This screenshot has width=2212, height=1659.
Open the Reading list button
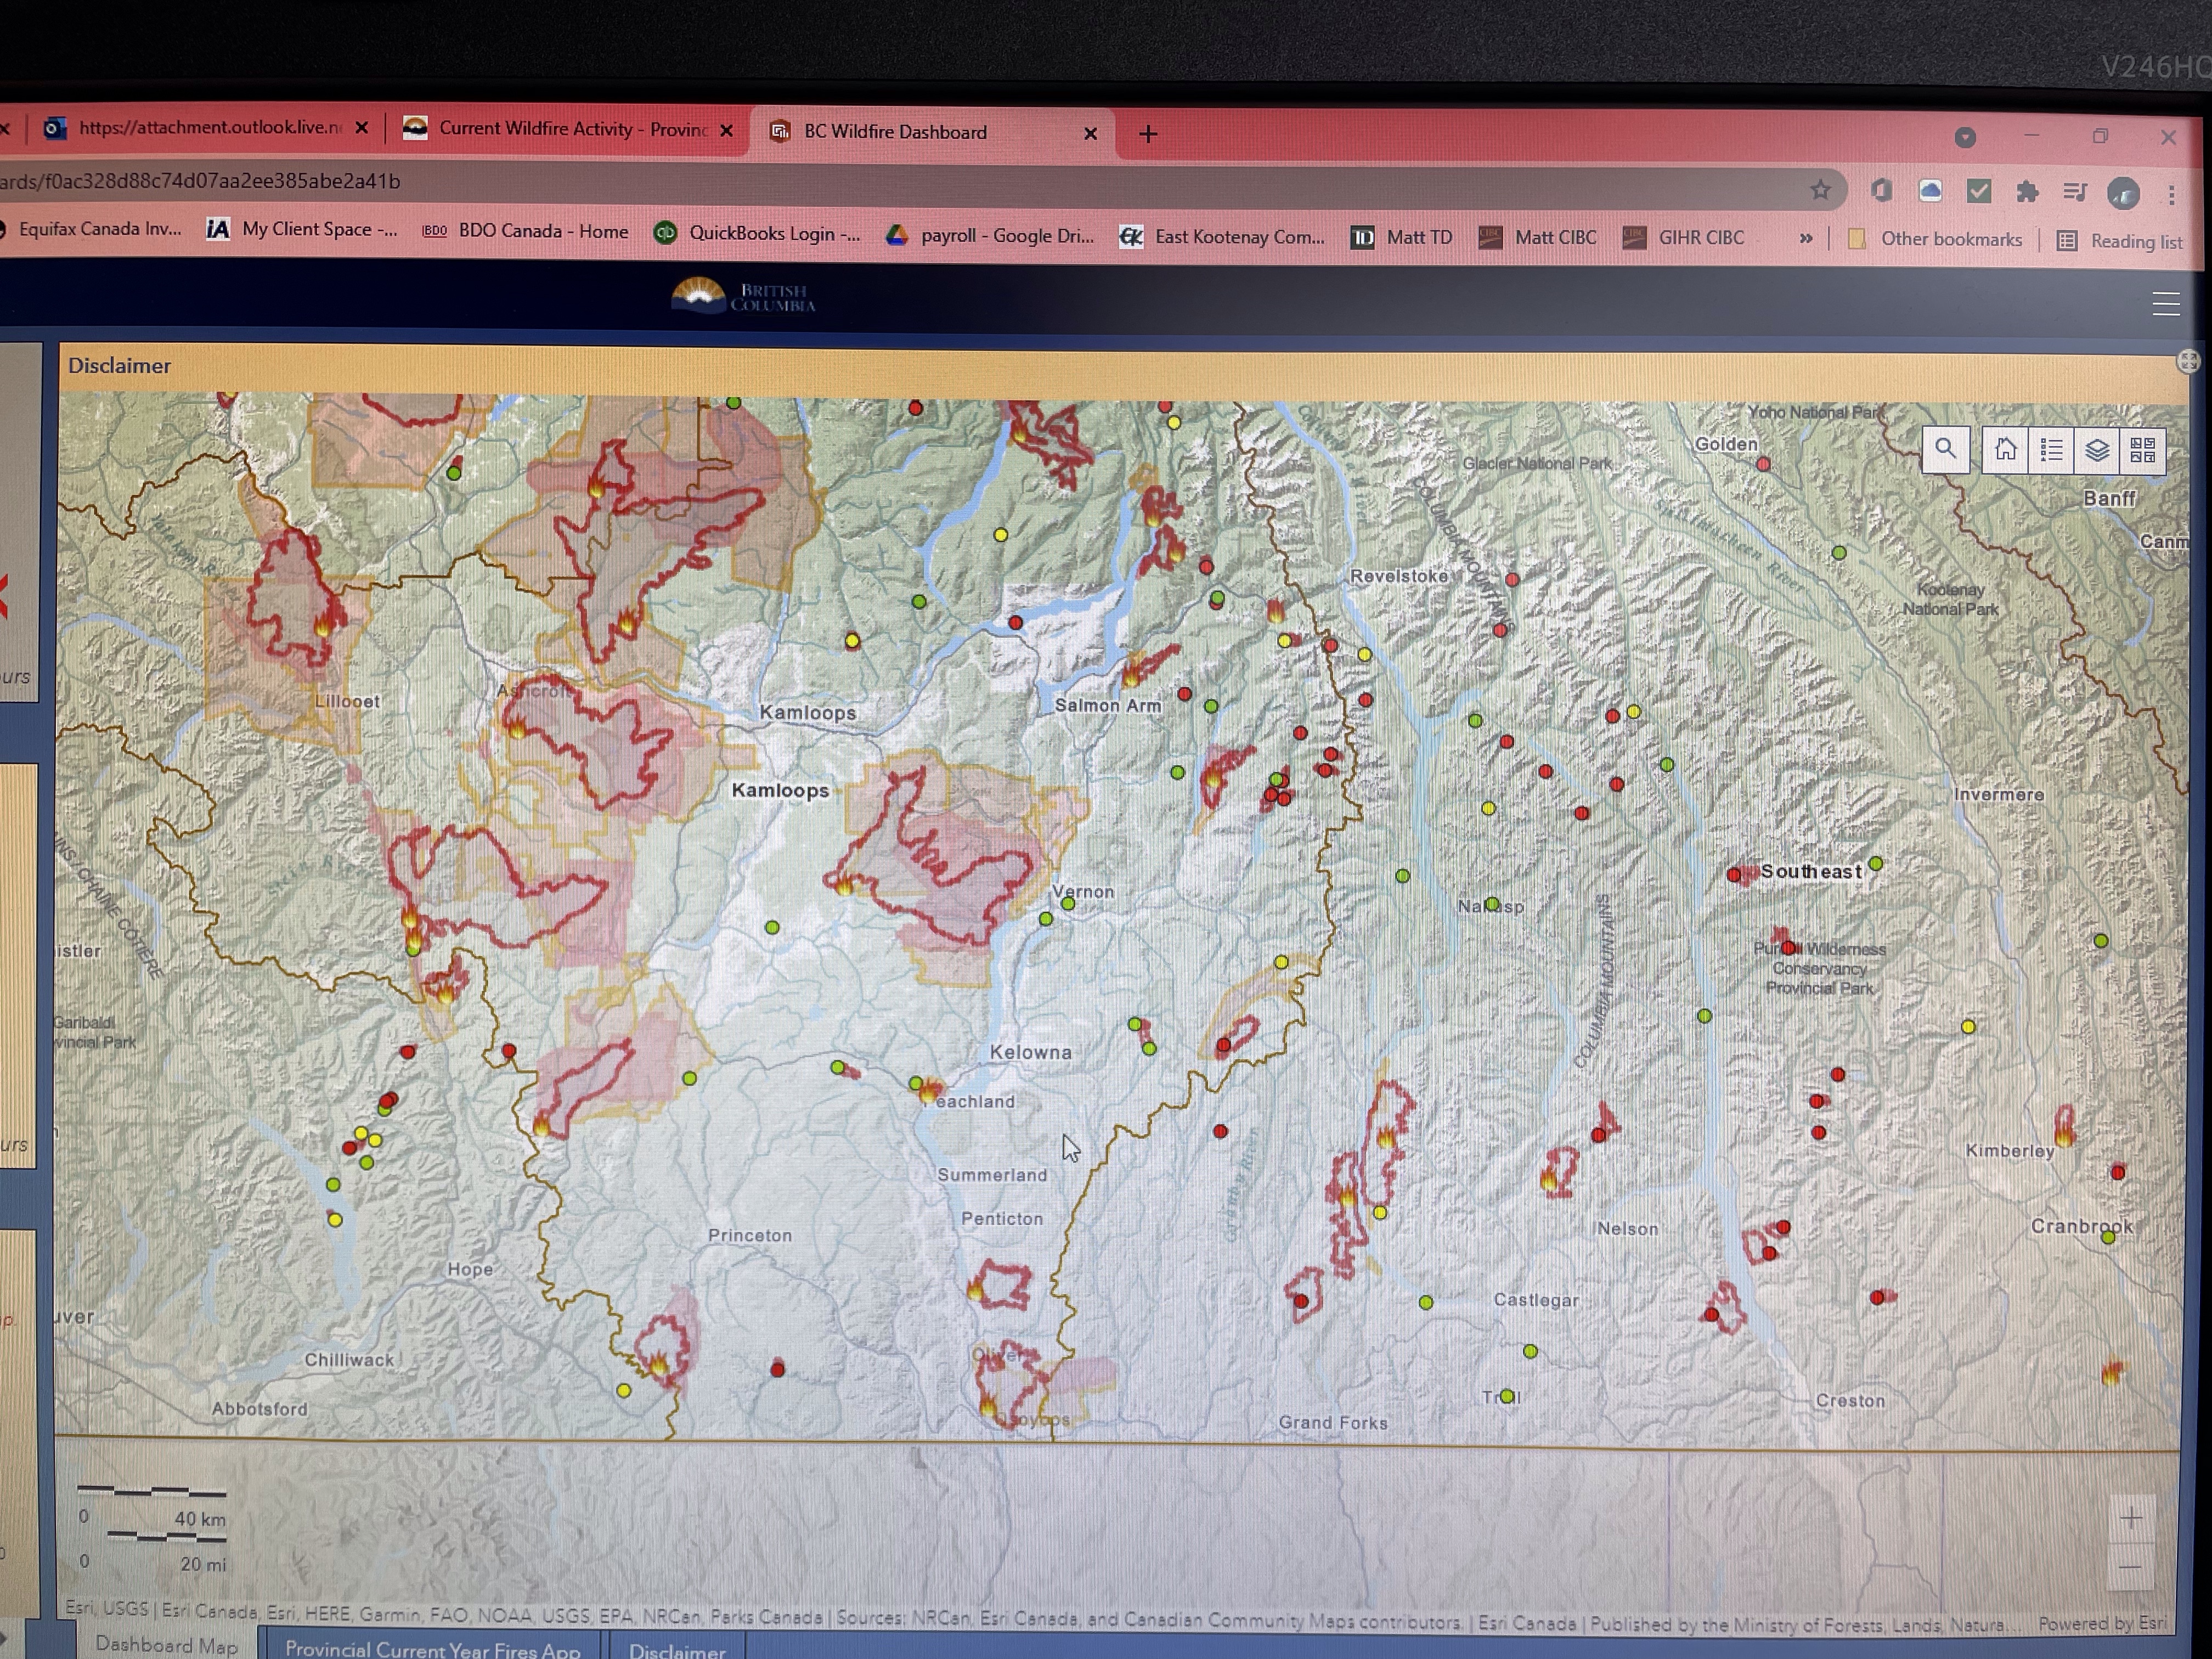[2121, 241]
